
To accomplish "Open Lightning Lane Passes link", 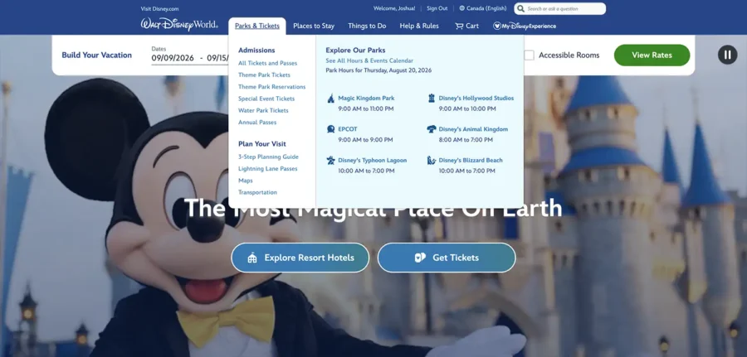I will point(268,169).
